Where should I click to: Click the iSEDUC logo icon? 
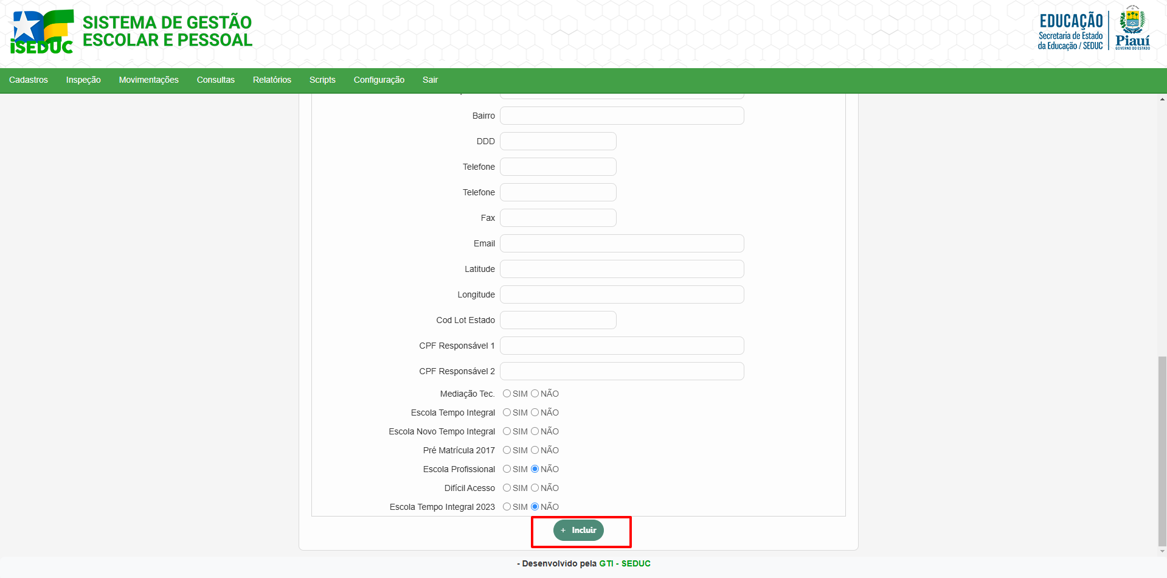41,32
